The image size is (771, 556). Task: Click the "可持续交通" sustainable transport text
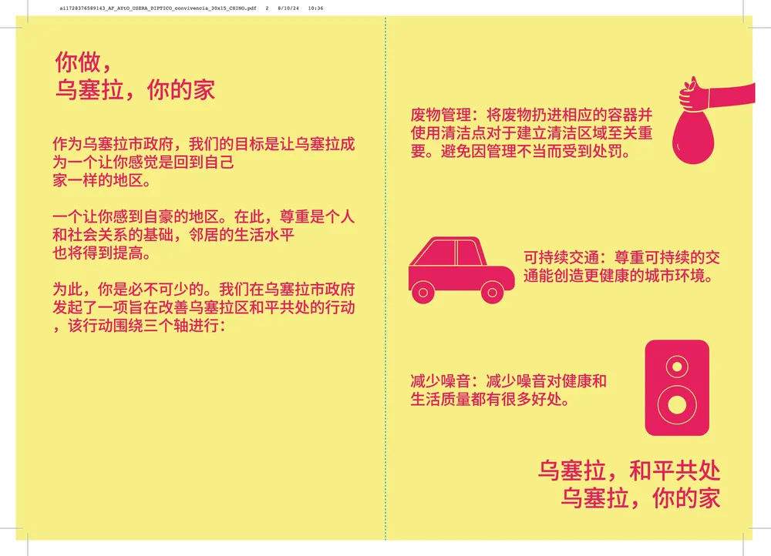[x=621, y=266]
